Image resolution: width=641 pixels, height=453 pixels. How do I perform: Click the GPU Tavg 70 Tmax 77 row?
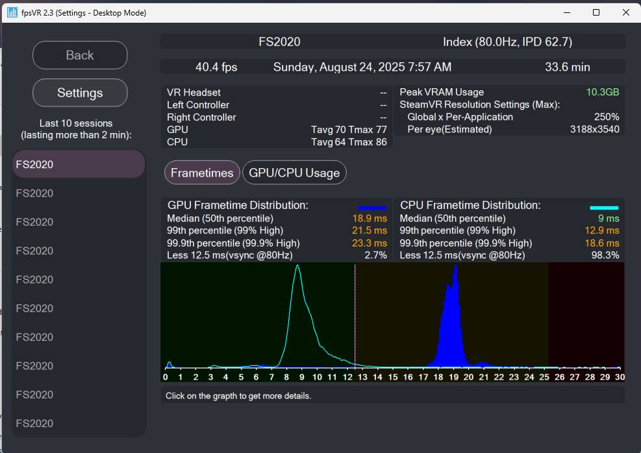pos(277,130)
